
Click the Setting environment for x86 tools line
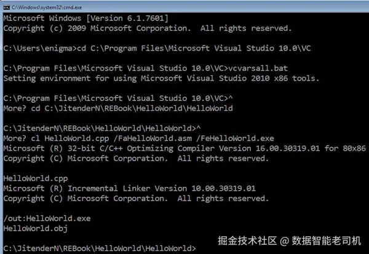point(161,78)
